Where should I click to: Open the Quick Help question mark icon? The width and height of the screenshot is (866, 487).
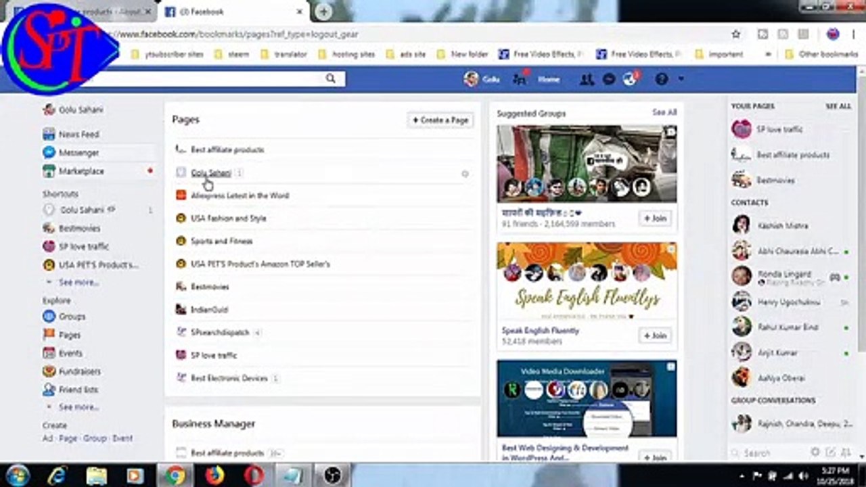pyautogui.click(x=662, y=79)
